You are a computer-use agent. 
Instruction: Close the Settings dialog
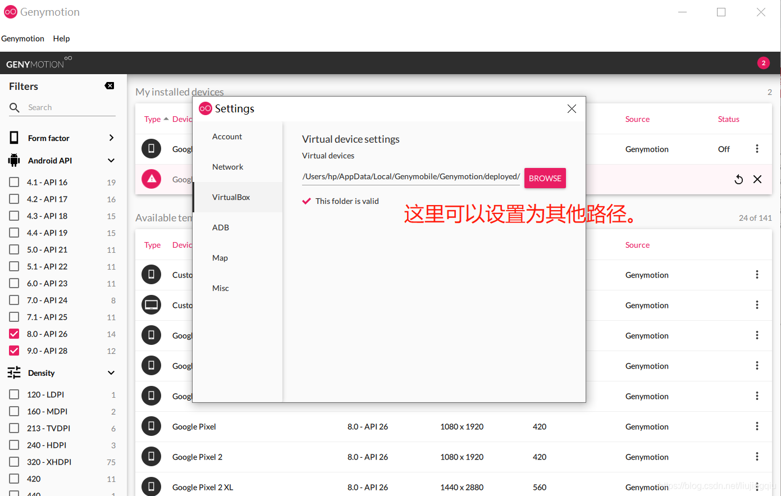click(572, 109)
